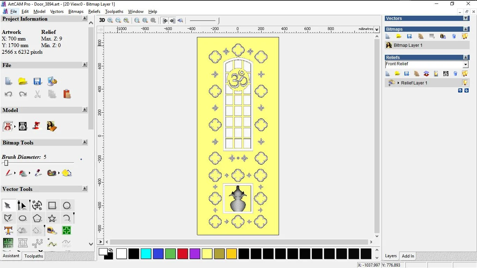
Task: Toggle all relief layers visibility lightbulbs
Action: click(465, 74)
